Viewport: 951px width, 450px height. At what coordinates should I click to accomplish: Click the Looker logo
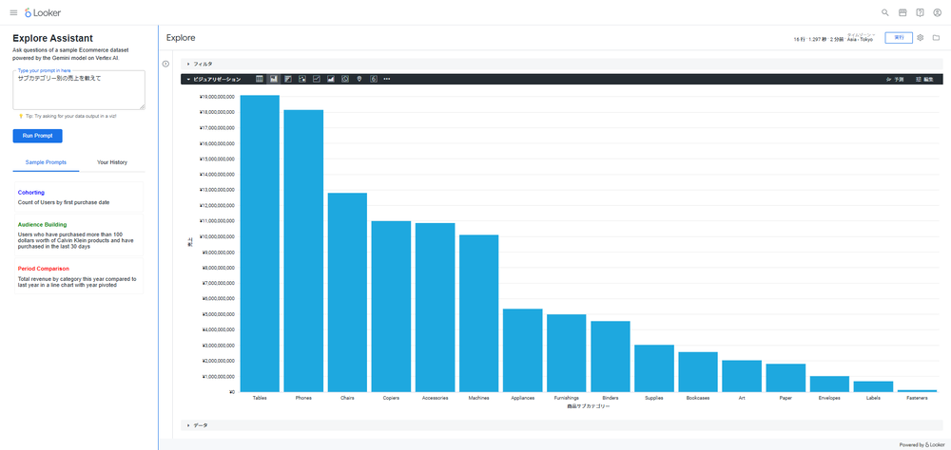point(43,12)
